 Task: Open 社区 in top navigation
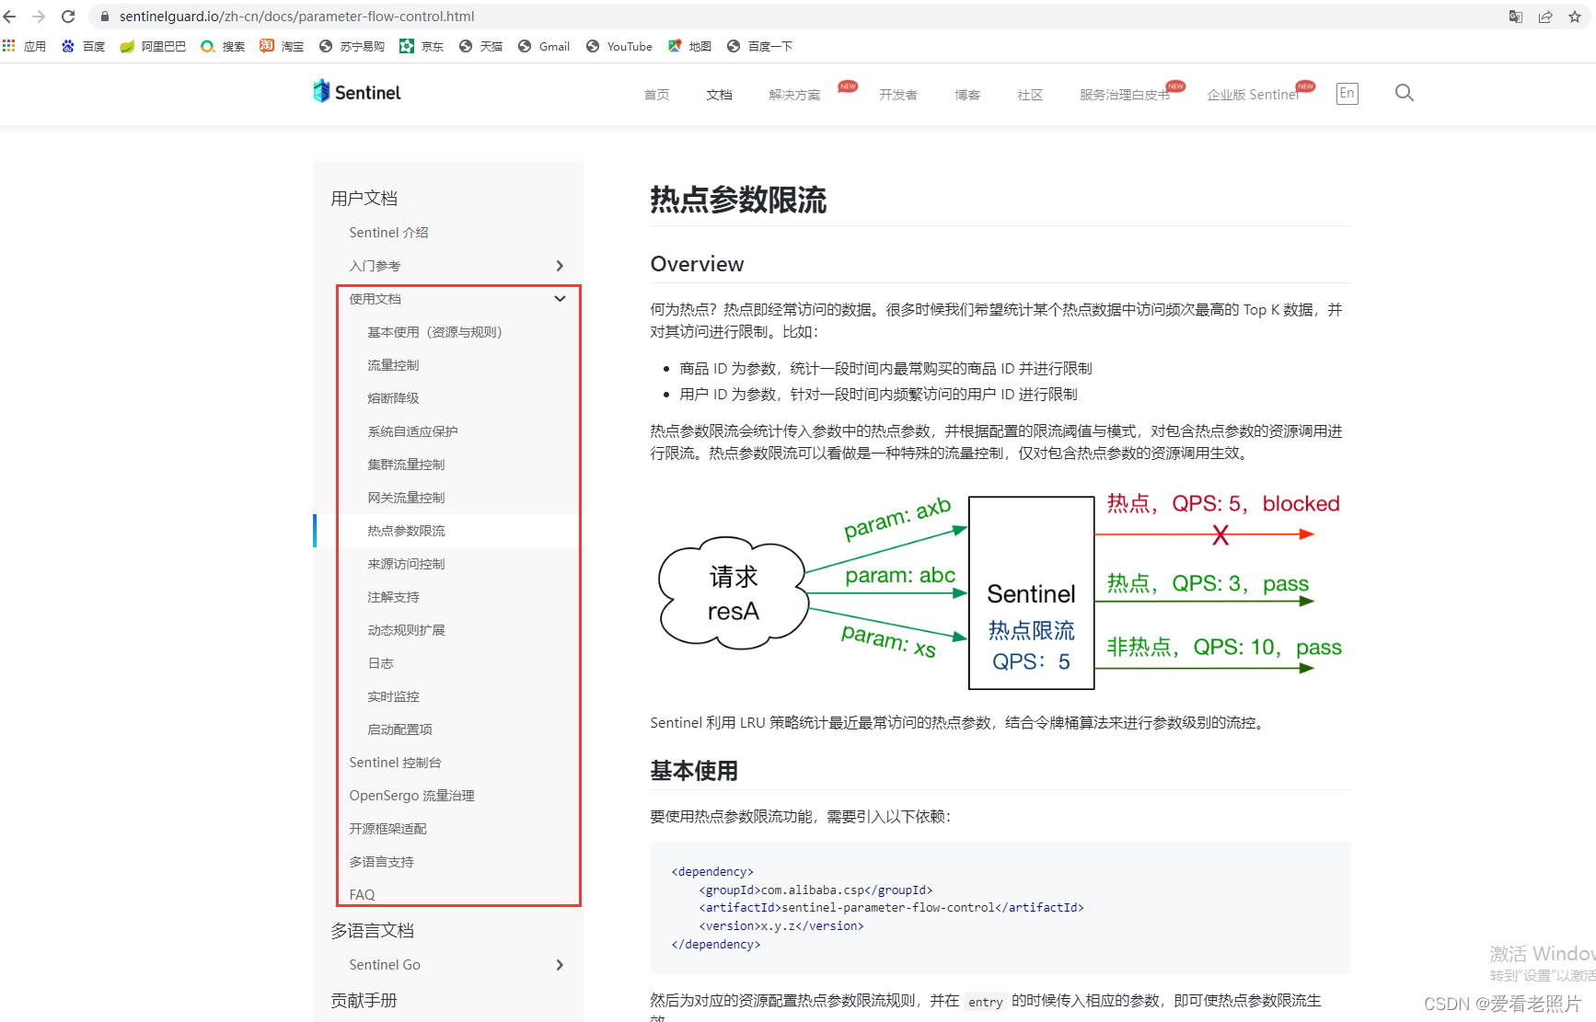point(1030,95)
